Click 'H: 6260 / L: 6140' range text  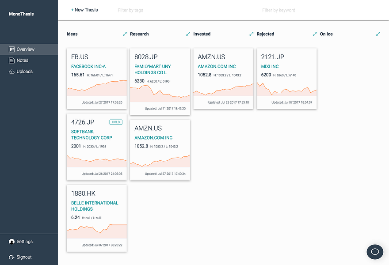point(285,76)
